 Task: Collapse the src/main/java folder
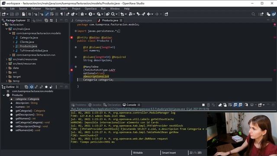(x=7, y=29)
